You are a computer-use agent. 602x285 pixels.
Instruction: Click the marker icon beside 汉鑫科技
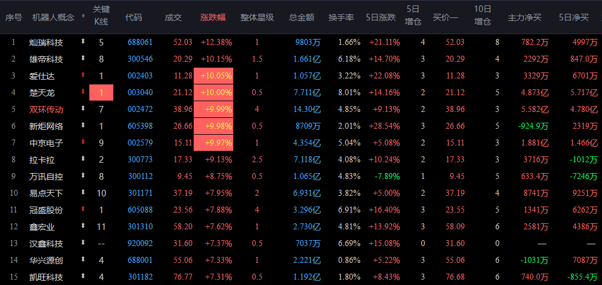[83, 243]
